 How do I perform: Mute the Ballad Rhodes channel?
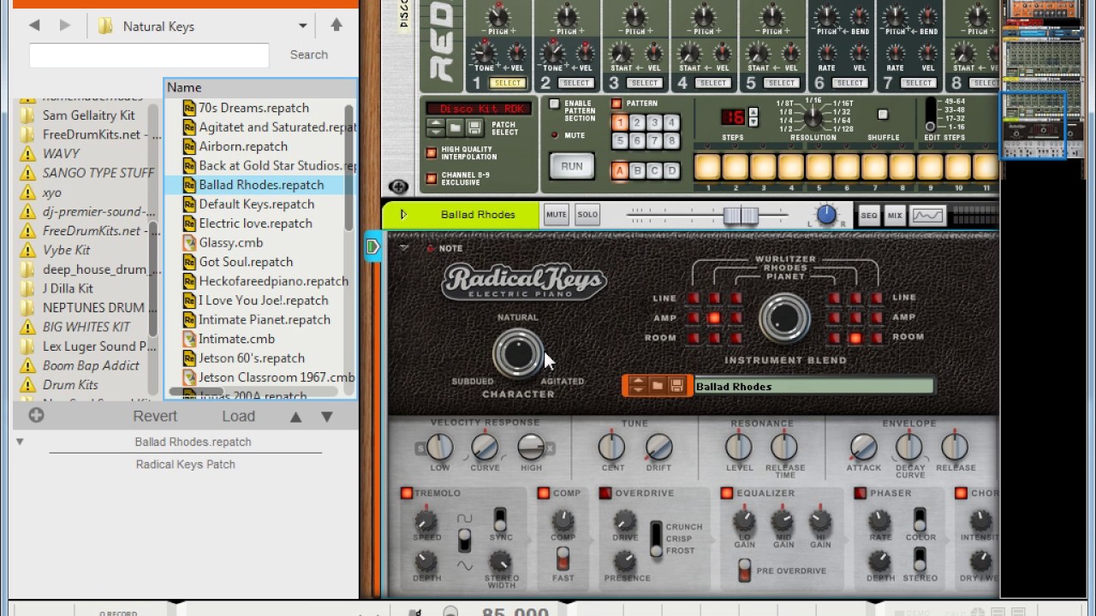tap(556, 215)
